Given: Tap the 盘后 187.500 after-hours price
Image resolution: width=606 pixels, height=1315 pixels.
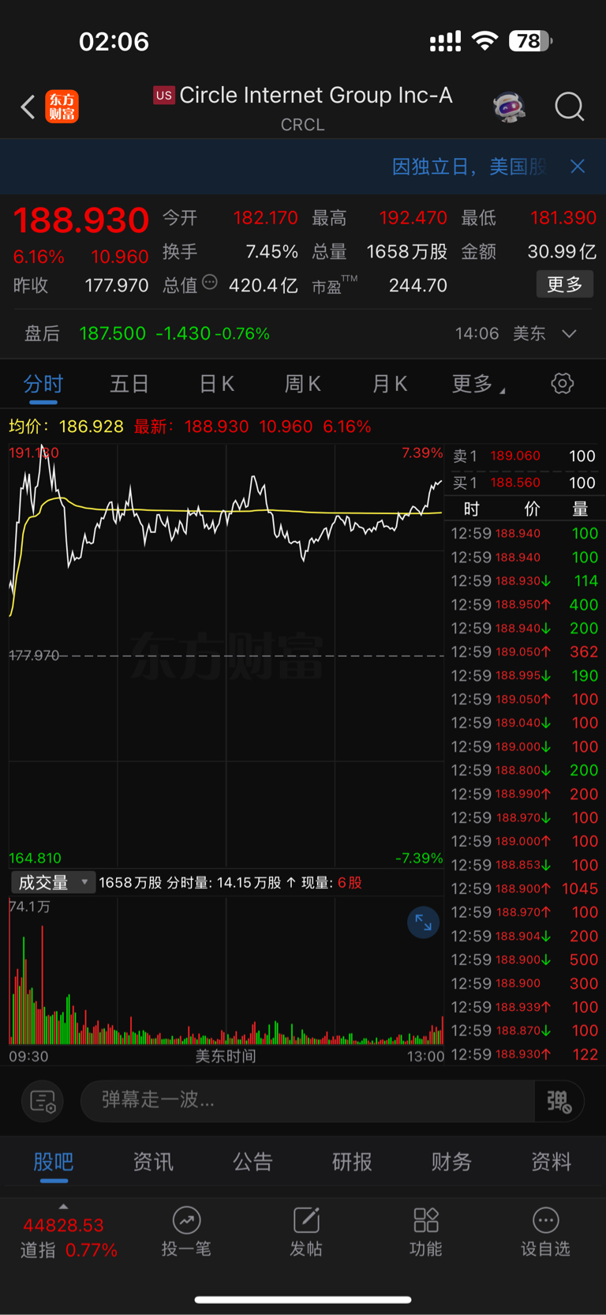Looking at the screenshot, I should (112, 333).
